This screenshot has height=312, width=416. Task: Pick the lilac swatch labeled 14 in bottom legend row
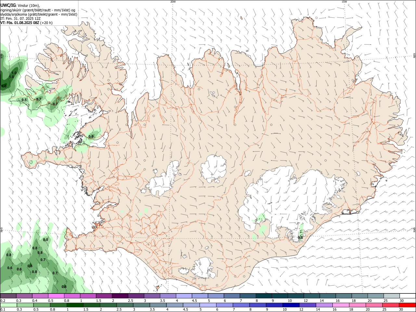click(324, 305)
